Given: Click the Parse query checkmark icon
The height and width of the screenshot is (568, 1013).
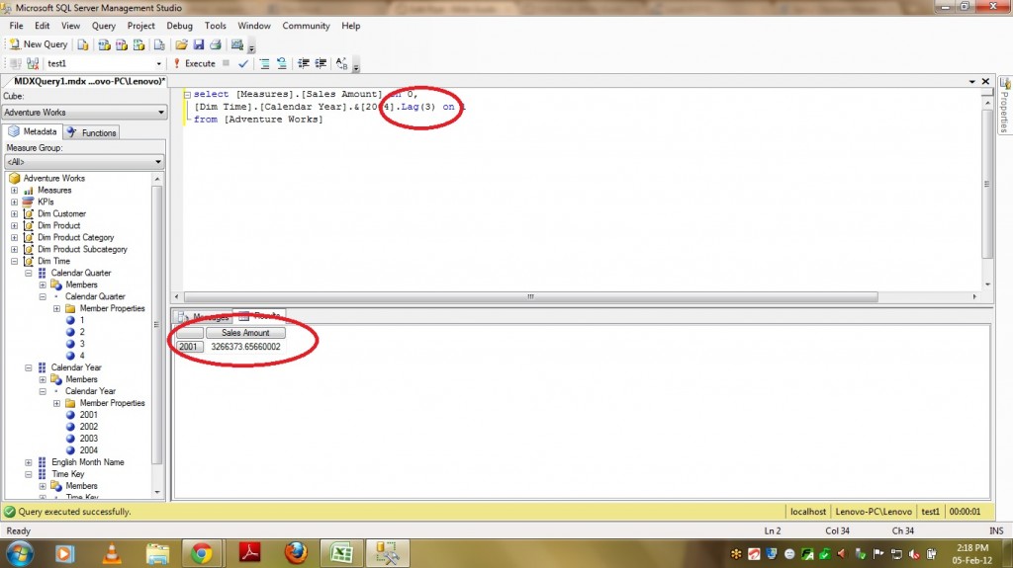Looking at the screenshot, I should tap(243, 63).
